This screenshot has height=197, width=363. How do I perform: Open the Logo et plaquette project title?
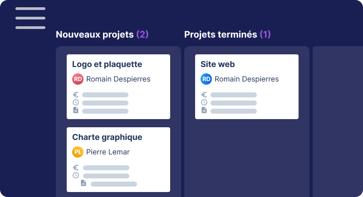click(107, 64)
